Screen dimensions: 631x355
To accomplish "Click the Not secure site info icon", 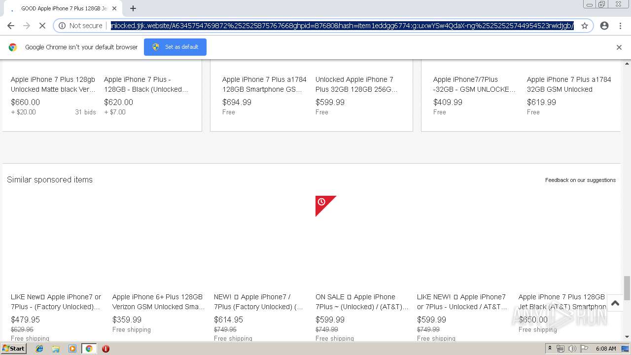I will 62,26.
